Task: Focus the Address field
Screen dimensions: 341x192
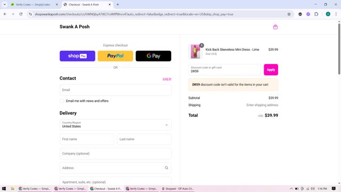Action: click(115, 168)
